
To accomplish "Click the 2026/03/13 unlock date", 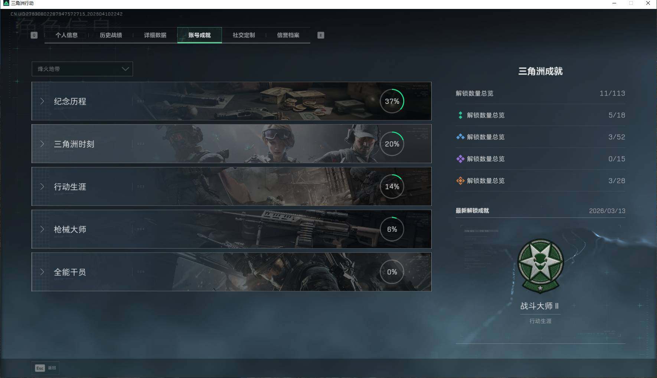I will pyautogui.click(x=607, y=211).
